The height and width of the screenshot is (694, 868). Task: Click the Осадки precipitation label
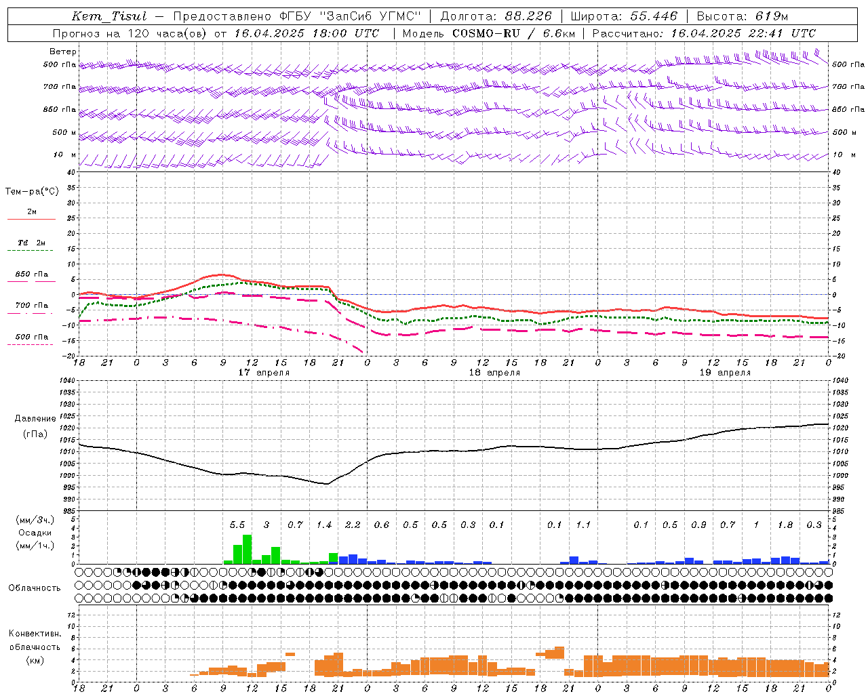tap(35, 533)
